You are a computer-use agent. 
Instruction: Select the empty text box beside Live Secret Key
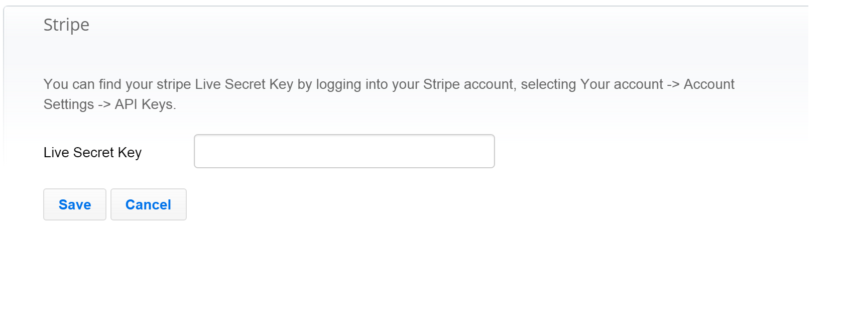pyautogui.click(x=344, y=151)
